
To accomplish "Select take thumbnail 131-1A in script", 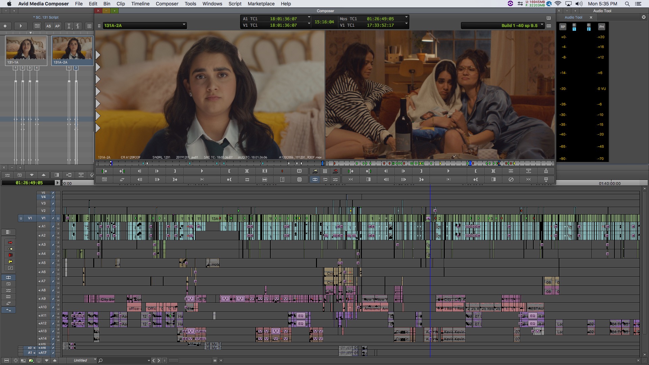I will [x=26, y=50].
